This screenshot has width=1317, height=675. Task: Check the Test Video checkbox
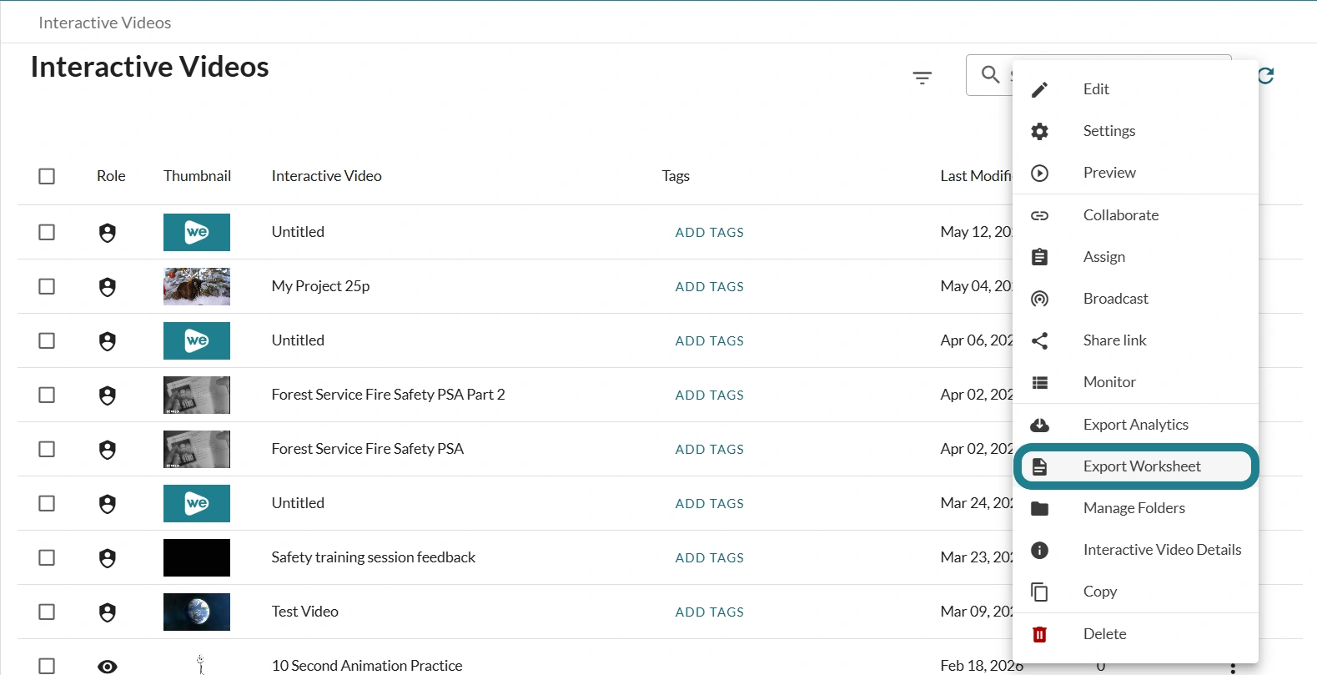[x=47, y=612]
